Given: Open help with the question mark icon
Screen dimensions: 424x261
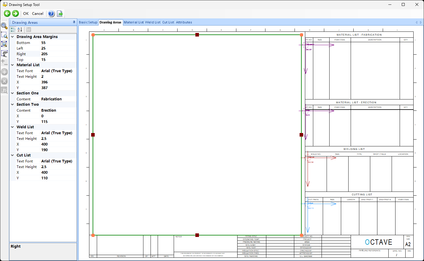Looking at the screenshot, I should 51,13.
